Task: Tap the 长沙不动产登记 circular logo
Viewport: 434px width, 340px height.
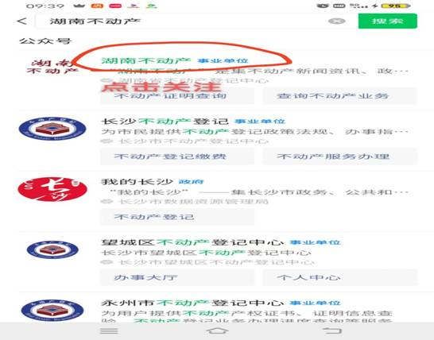Action: point(52,129)
